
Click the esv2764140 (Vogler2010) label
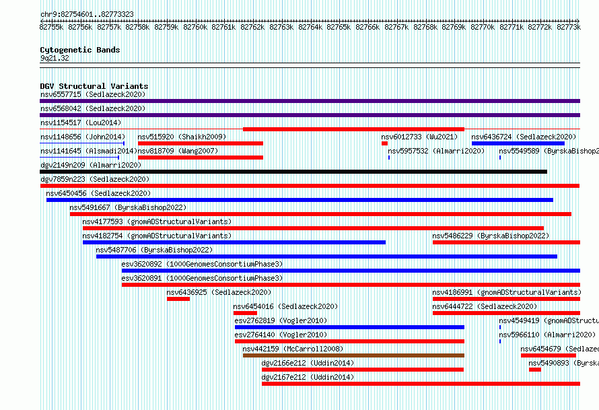tap(281, 335)
